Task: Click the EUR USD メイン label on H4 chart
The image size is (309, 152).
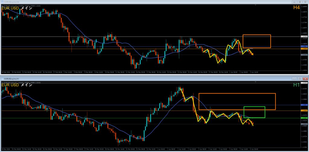Action: pyautogui.click(x=17, y=8)
